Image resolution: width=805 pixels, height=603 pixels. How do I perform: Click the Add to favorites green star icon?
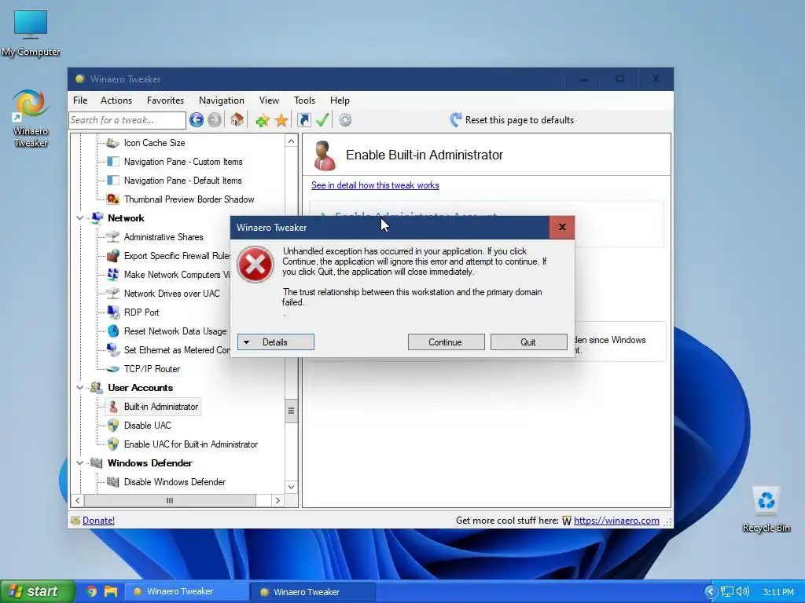(263, 120)
